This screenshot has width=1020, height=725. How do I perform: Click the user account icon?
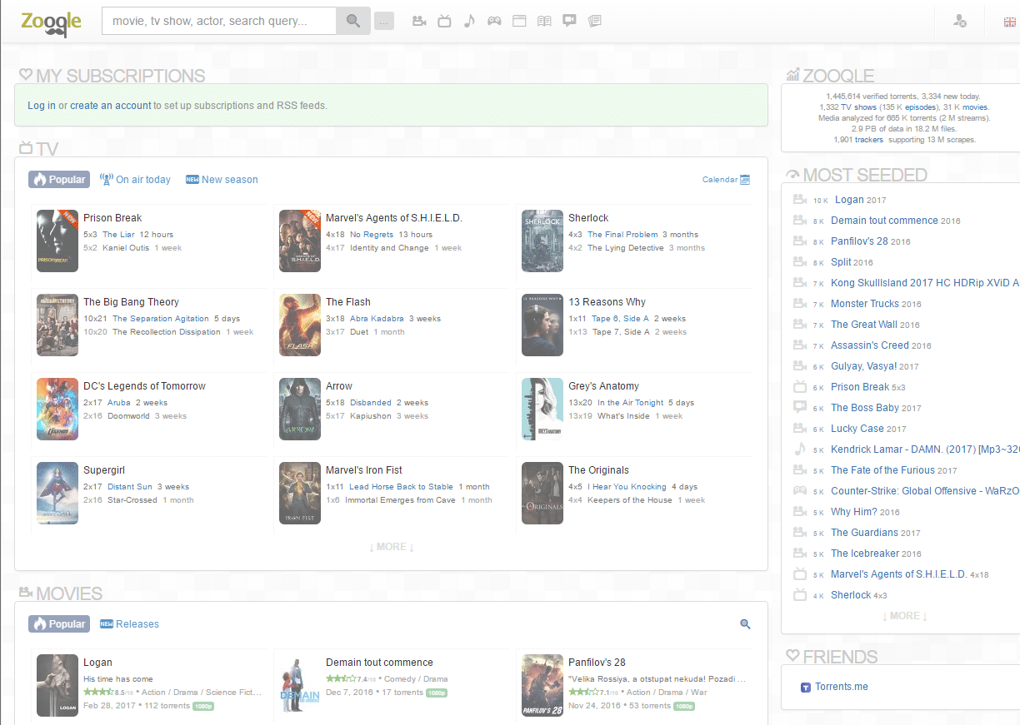[960, 22]
